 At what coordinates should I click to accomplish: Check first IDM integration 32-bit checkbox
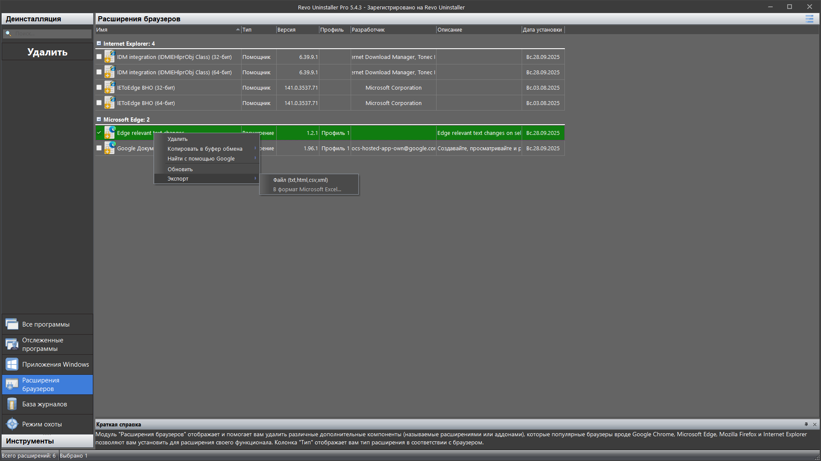click(x=99, y=57)
